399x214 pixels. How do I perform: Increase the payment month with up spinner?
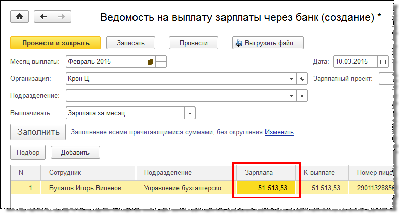pos(161,59)
